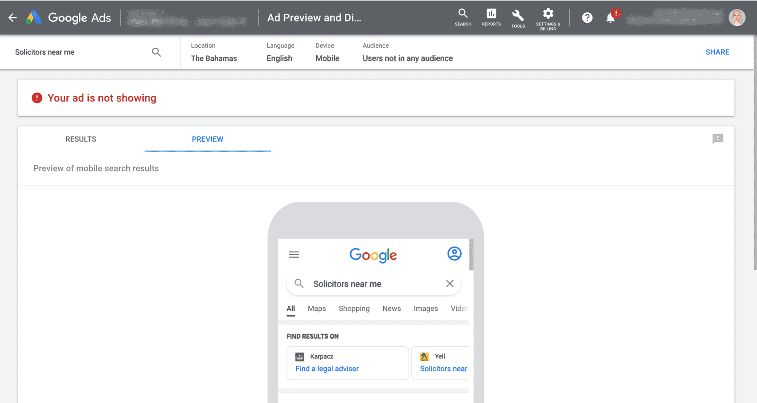Image resolution: width=757 pixels, height=403 pixels.
Task: Change the Device setting Mobile
Action: coord(327,52)
